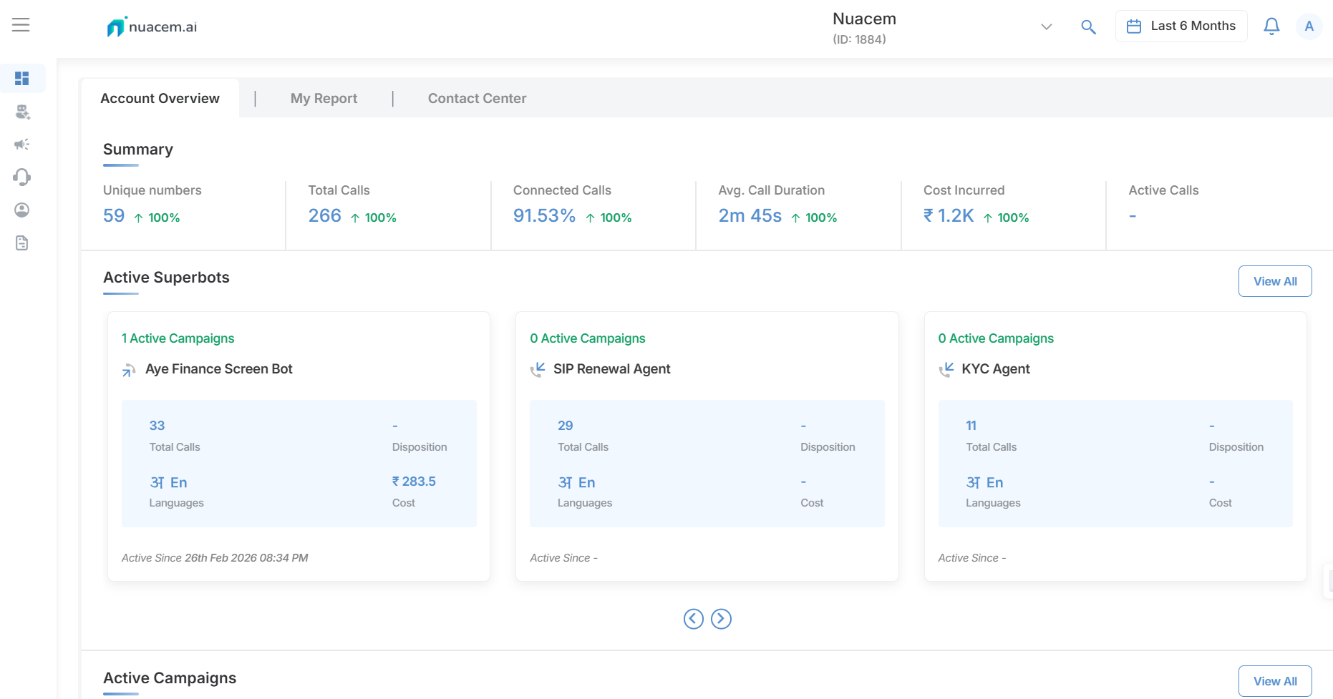
Task: Click the 1 Active Campaigns label
Action: click(x=178, y=338)
